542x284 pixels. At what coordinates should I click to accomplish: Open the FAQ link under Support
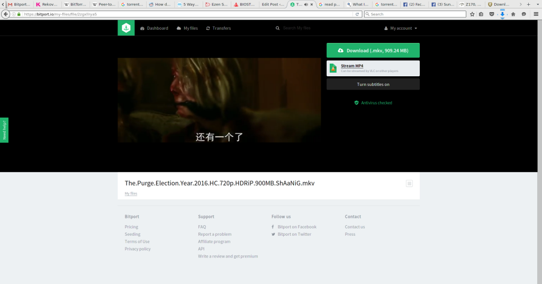pyautogui.click(x=202, y=227)
